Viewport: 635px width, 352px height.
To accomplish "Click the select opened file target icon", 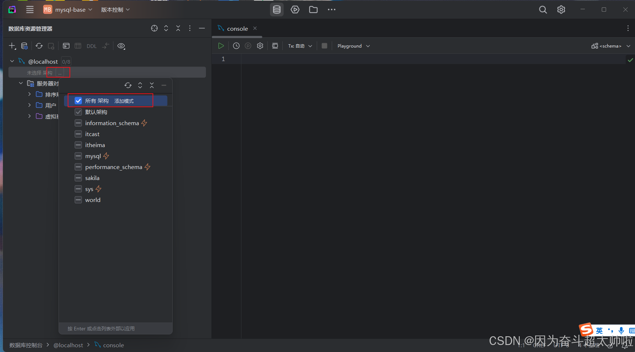I will pyautogui.click(x=154, y=29).
